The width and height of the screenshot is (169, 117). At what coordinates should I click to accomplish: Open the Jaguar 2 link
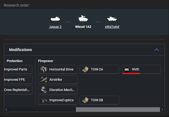tap(55, 27)
